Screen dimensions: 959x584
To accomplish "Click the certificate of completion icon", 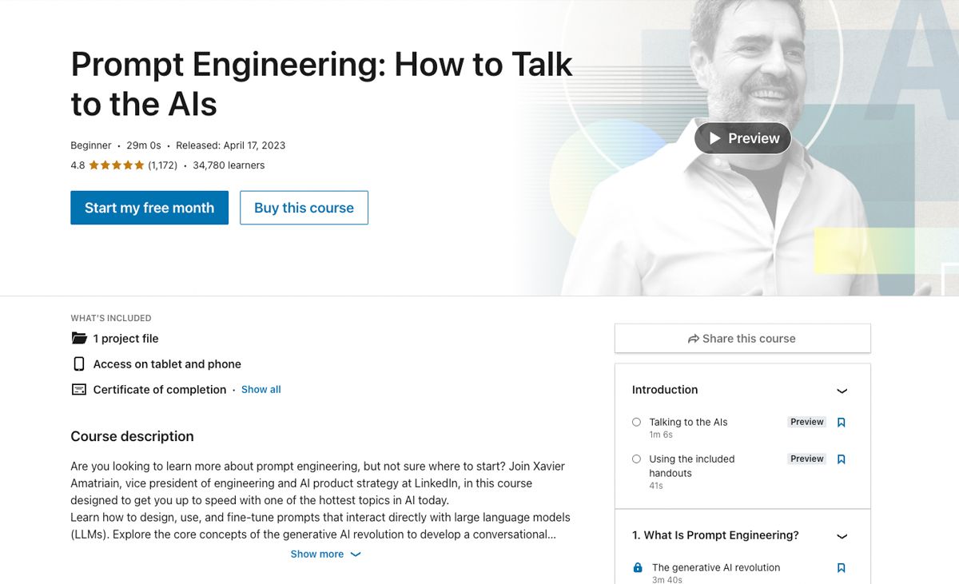I will (78, 390).
